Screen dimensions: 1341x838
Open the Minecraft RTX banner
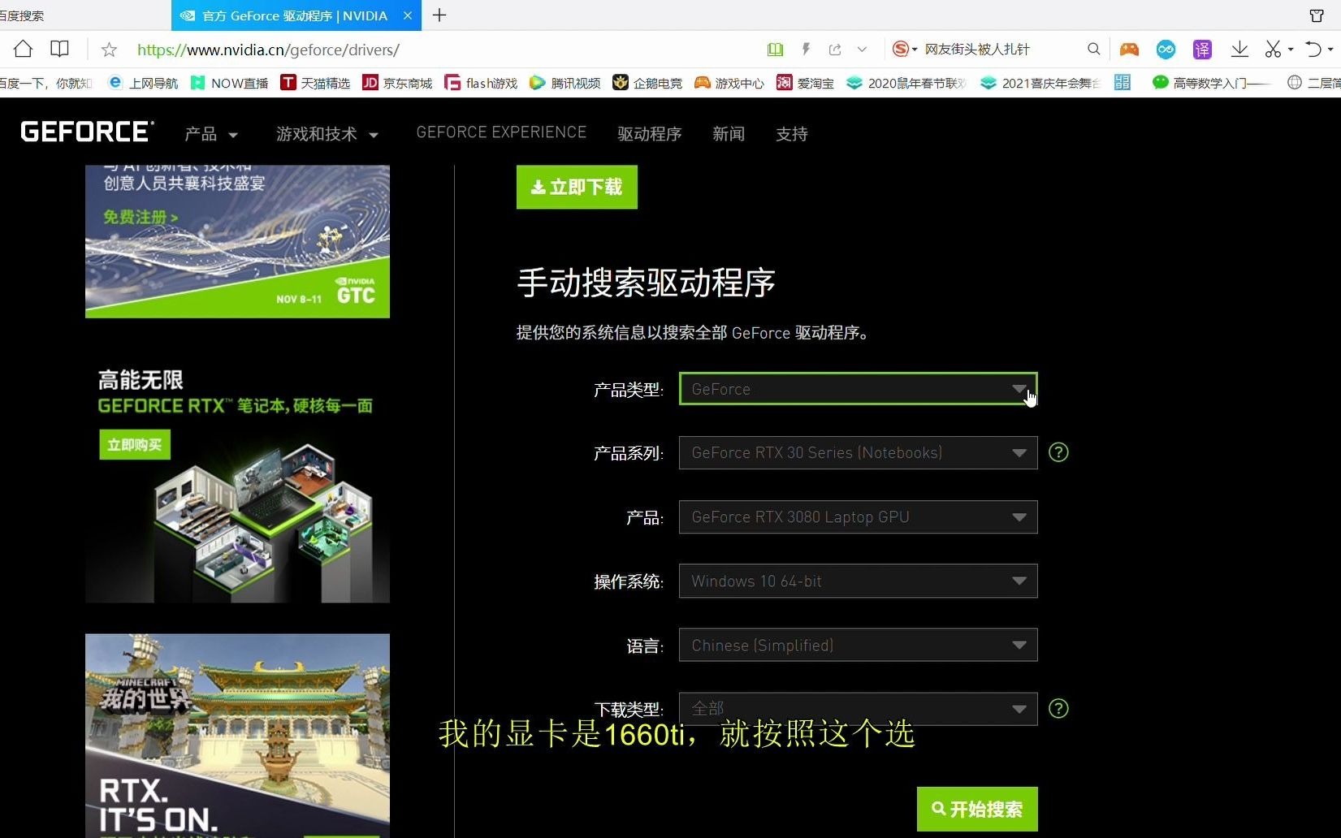click(237, 736)
